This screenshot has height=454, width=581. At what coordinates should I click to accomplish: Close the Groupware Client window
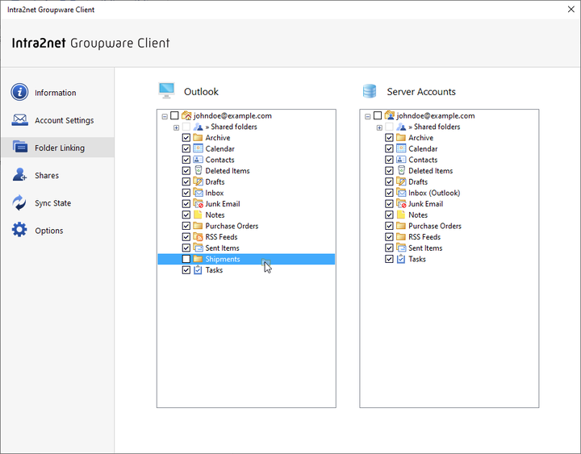[571, 9]
